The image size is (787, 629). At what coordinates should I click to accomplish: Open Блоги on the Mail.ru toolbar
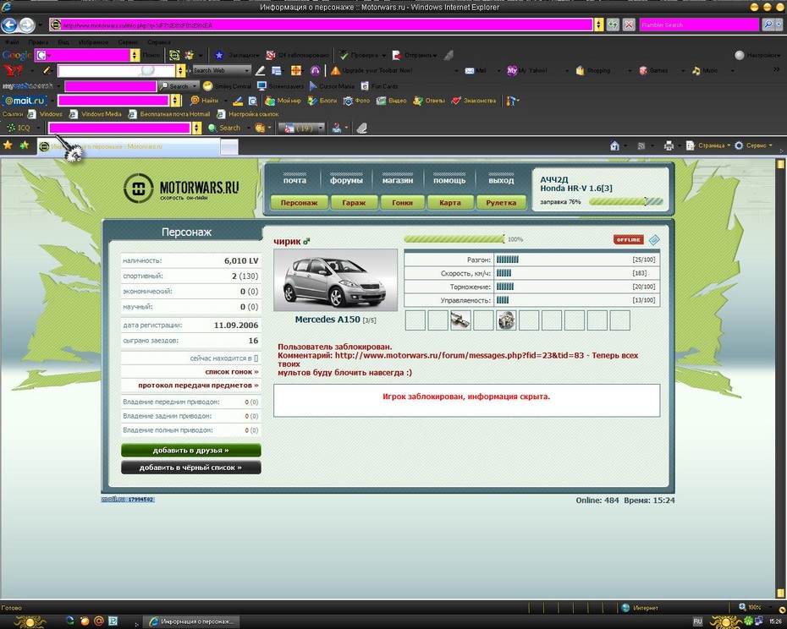pyautogui.click(x=322, y=101)
